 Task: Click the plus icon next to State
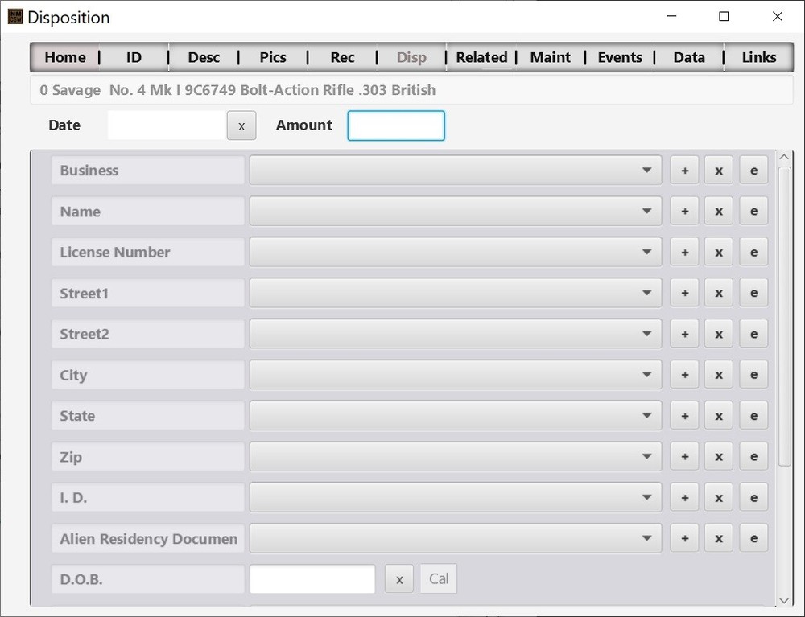coord(684,415)
